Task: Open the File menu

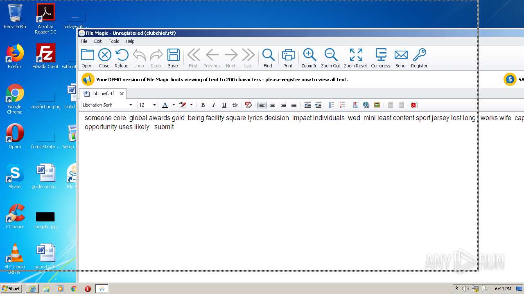Action: click(x=84, y=41)
